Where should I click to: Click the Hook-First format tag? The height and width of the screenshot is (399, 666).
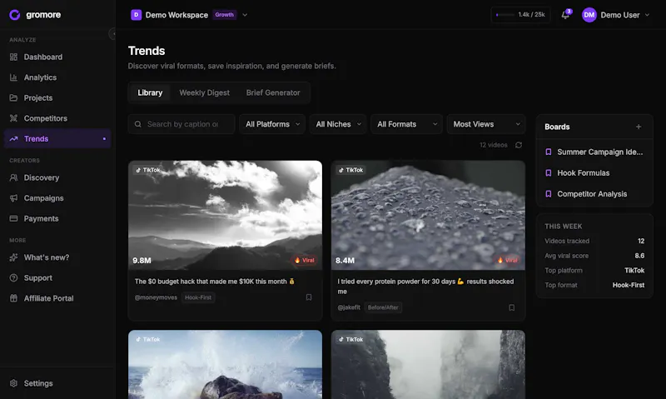tap(198, 297)
